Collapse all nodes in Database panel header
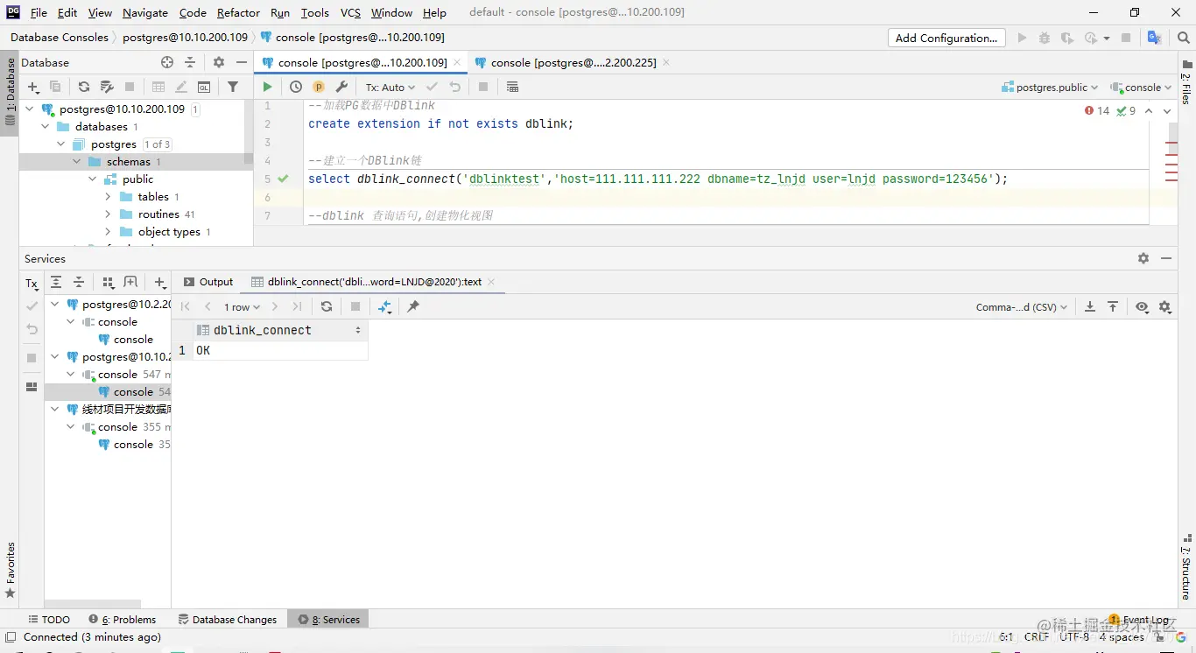Image resolution: width=1196 pixels, height=653 pixels. coord(190,62)
